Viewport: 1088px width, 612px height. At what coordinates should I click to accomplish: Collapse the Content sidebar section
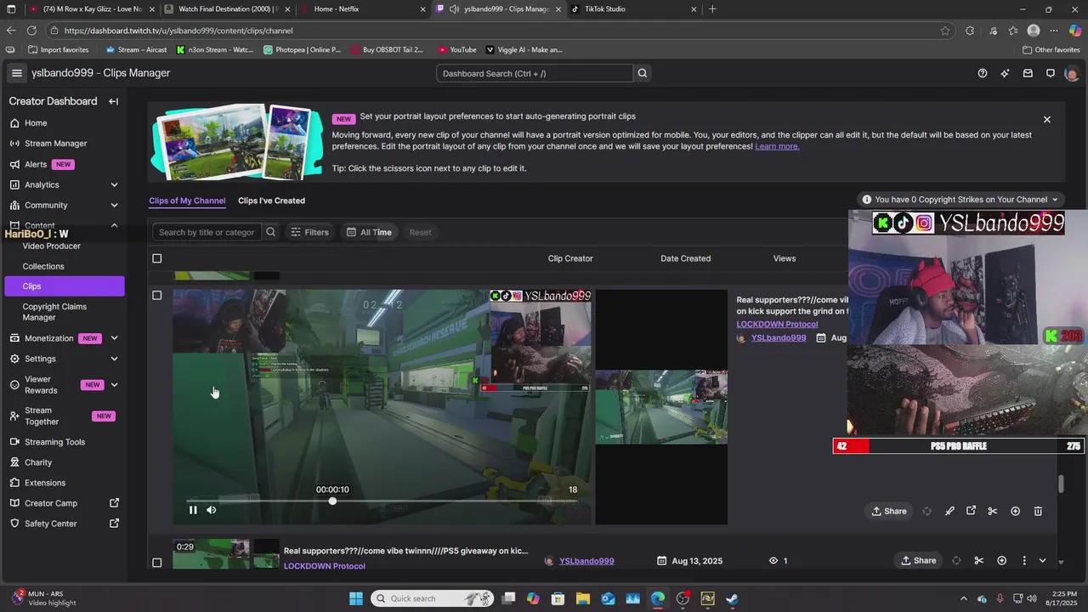click(x=114, y=225)
